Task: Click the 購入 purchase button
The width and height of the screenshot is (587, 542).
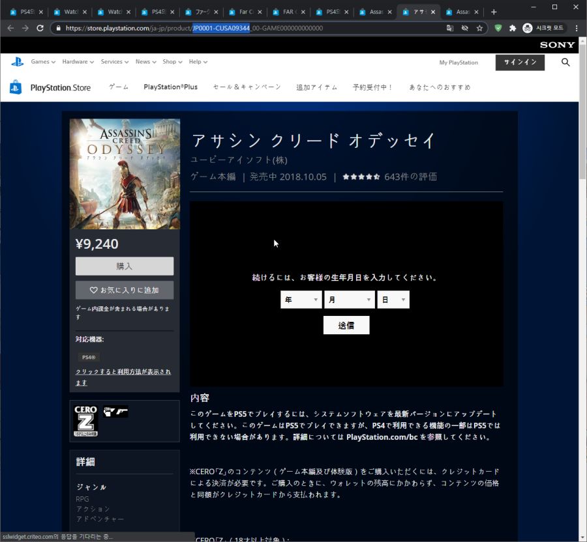Action: click(x=125, y=266)
